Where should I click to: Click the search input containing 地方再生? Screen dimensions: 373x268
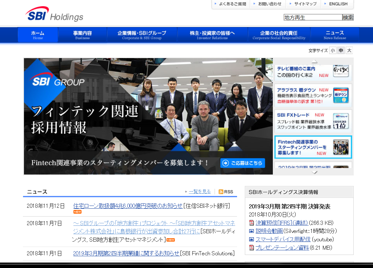point(313,17)
